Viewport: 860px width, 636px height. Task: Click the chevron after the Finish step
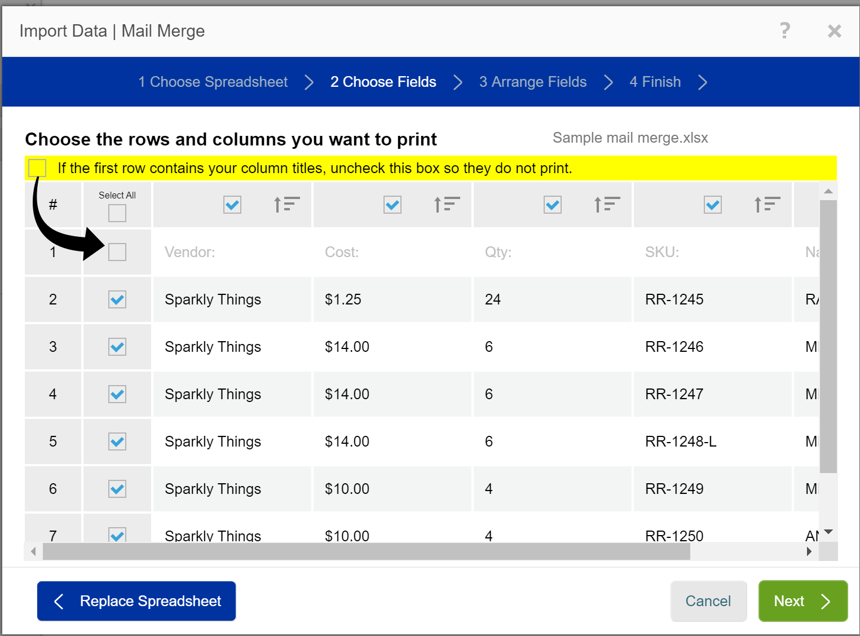[x=702, y=82]
